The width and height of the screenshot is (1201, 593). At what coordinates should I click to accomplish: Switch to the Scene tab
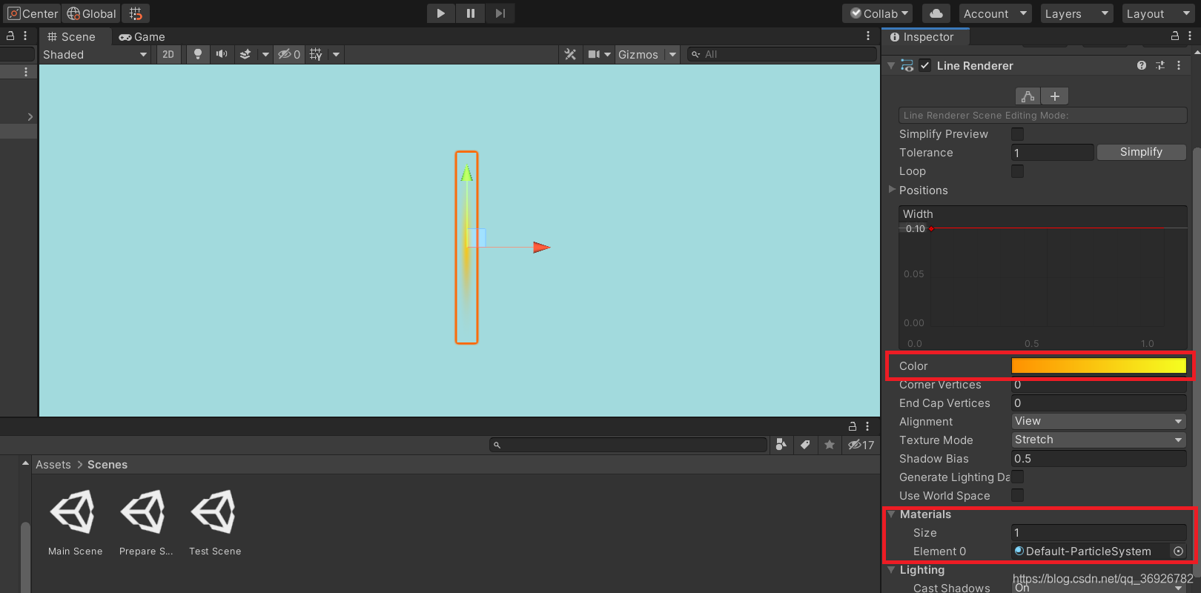(x=72, y=36)
